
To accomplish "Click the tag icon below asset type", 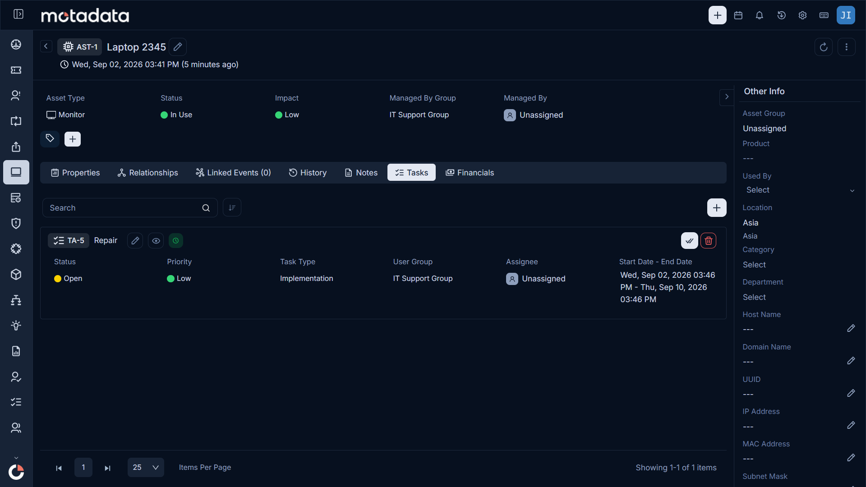I will [50, 139].
